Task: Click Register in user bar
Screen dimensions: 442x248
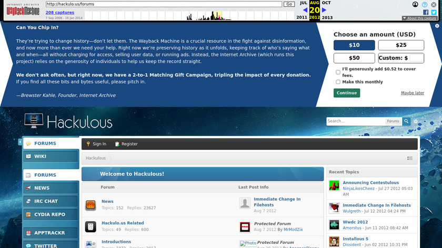Action: (x=126, y=144)
